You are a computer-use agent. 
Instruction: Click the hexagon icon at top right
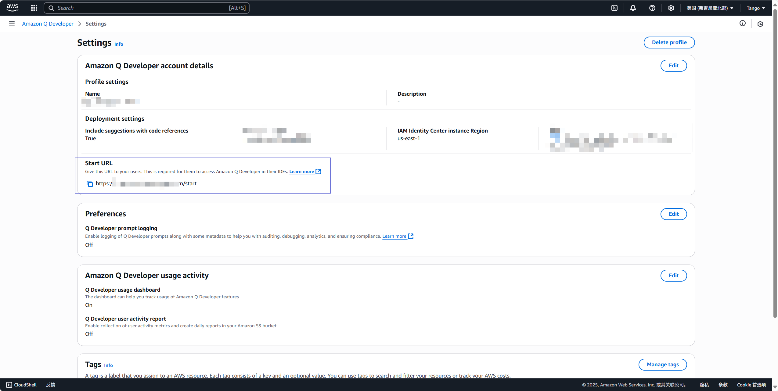click(760, 24)
